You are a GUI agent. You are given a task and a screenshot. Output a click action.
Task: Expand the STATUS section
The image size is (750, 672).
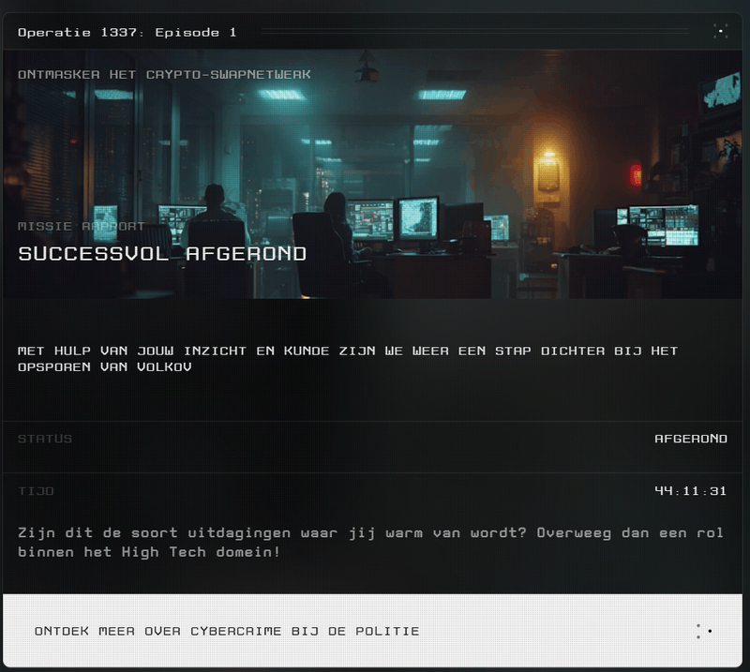pos(375,438)
